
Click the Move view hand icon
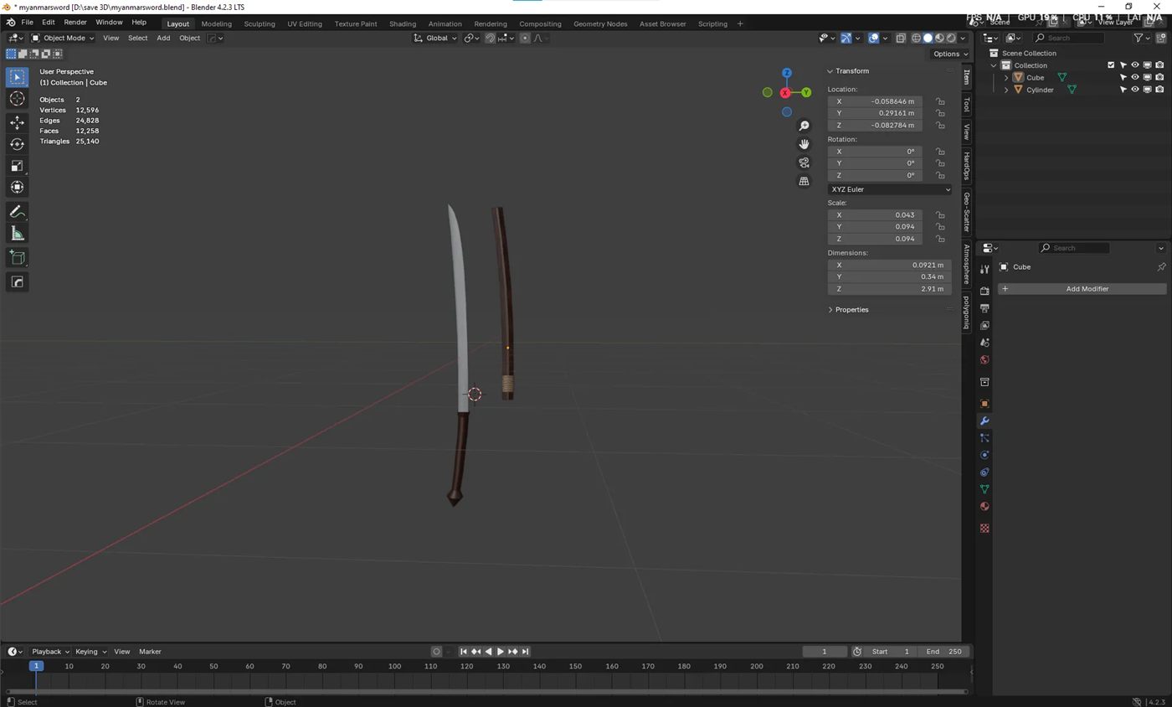tap(804, 144)
